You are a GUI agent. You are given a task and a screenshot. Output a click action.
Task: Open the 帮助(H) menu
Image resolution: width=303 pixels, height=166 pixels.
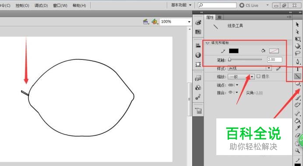[x=79, y=6]
